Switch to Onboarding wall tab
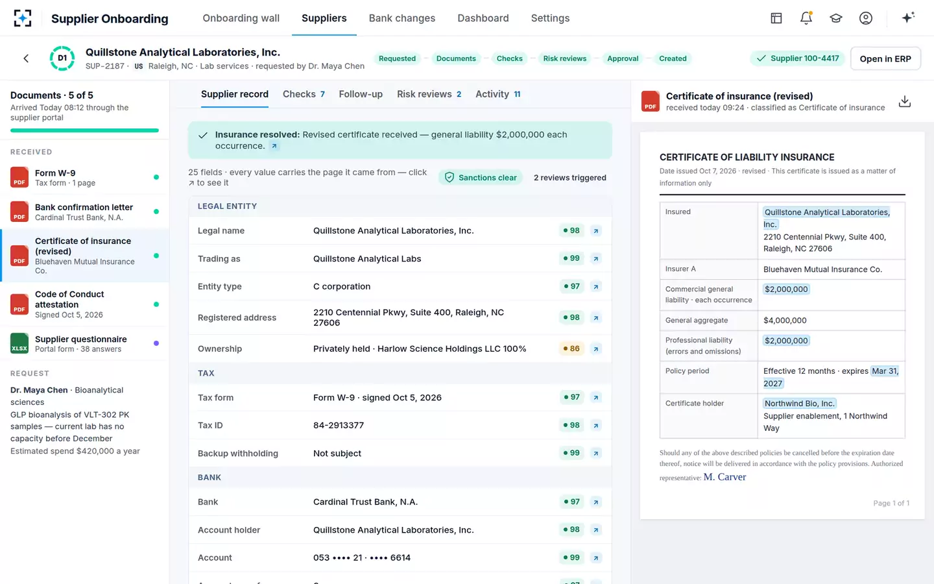The image size is (934, 584). tap(241, 18)
